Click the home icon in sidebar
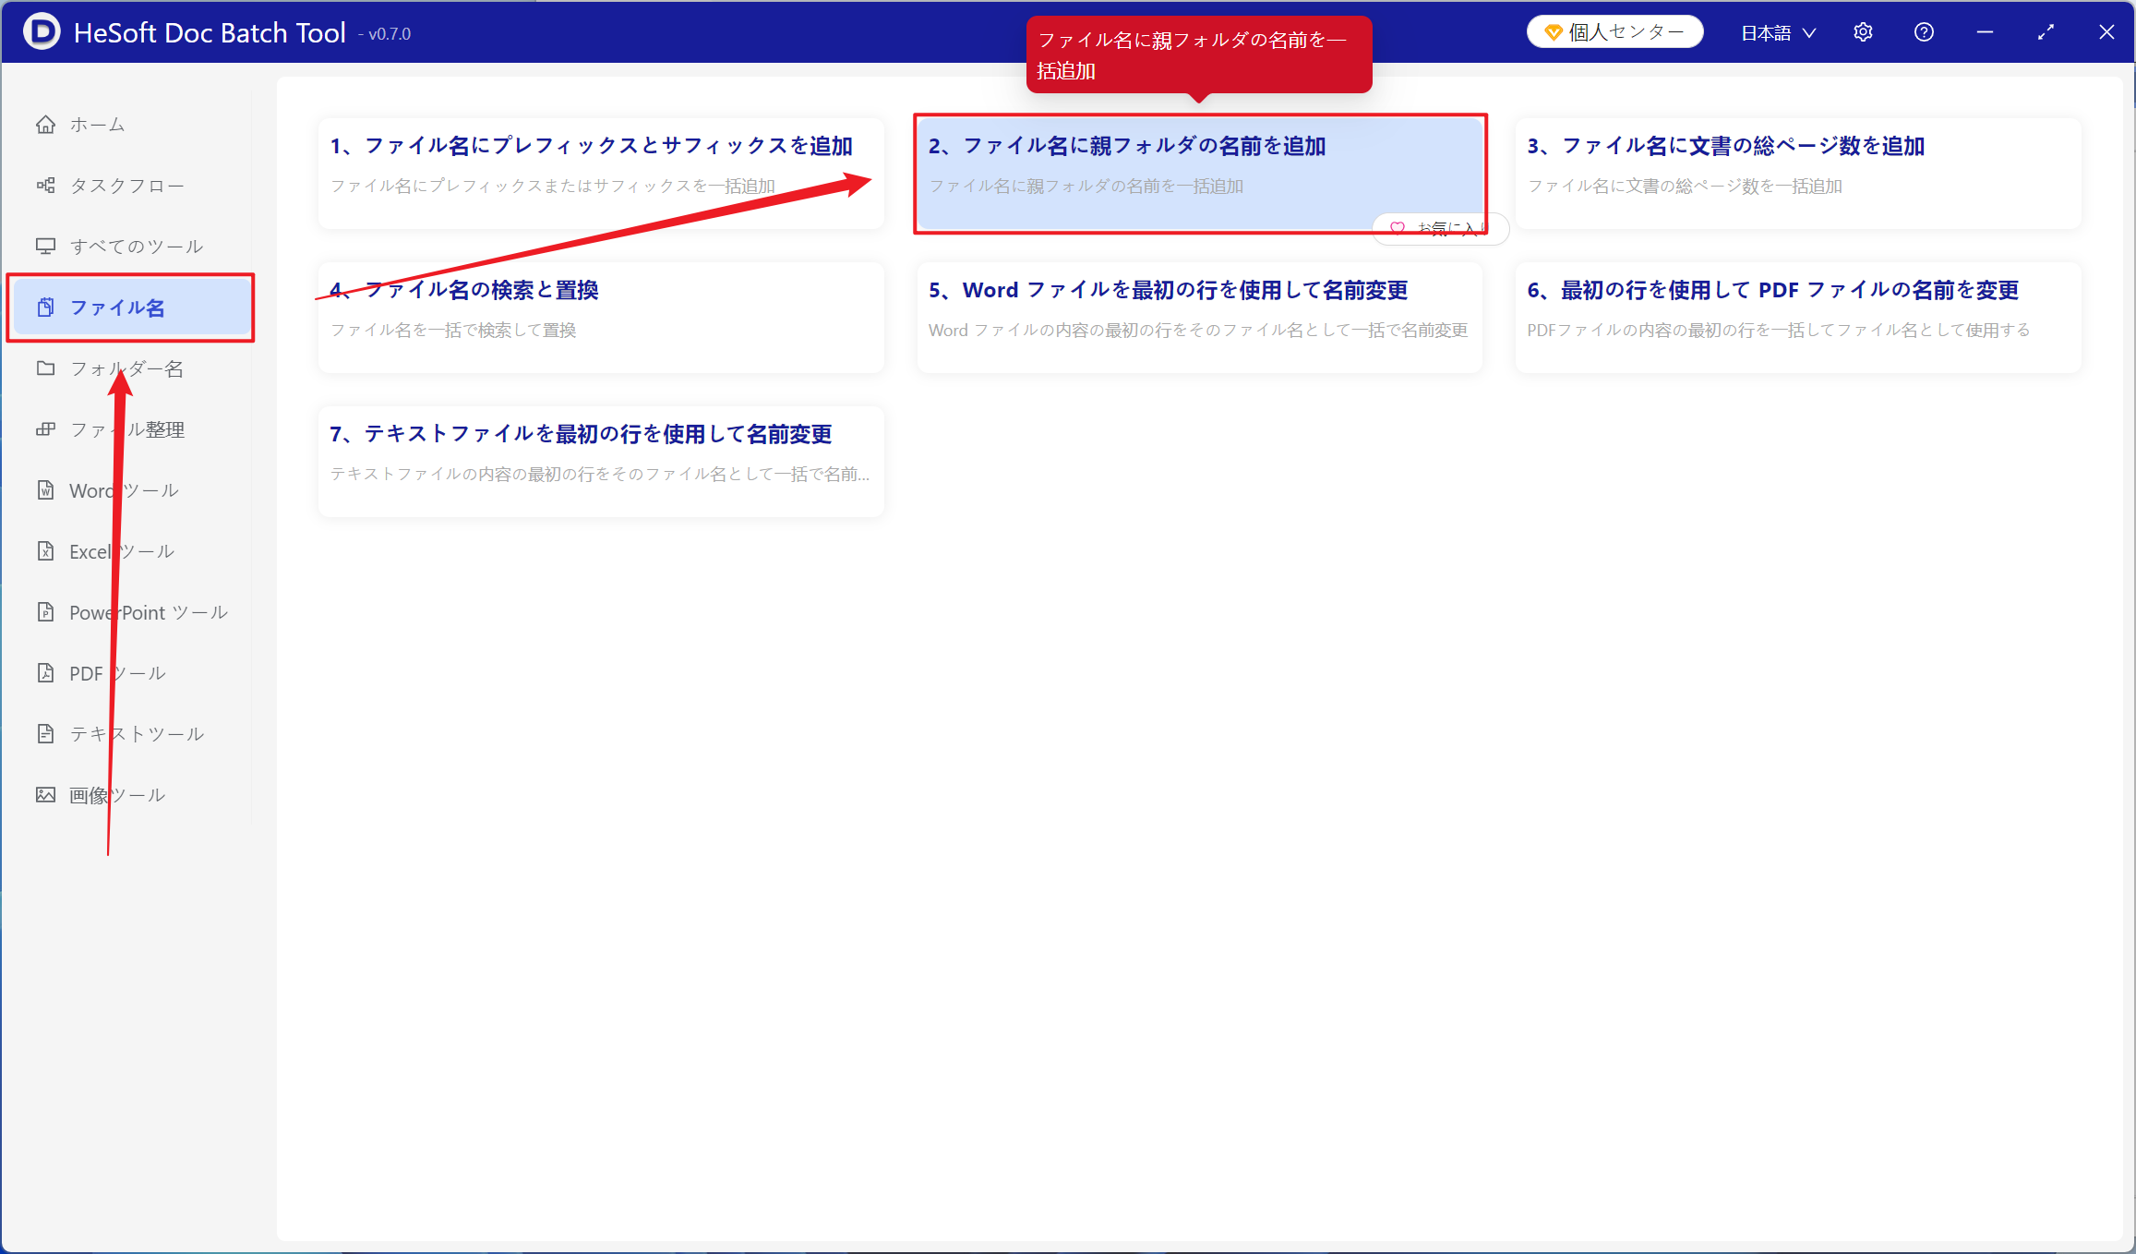 [x=45, y=125]
